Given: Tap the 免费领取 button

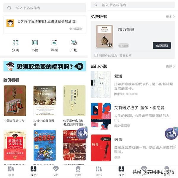Looking at the screenshot, I should (x=162, y=45).
